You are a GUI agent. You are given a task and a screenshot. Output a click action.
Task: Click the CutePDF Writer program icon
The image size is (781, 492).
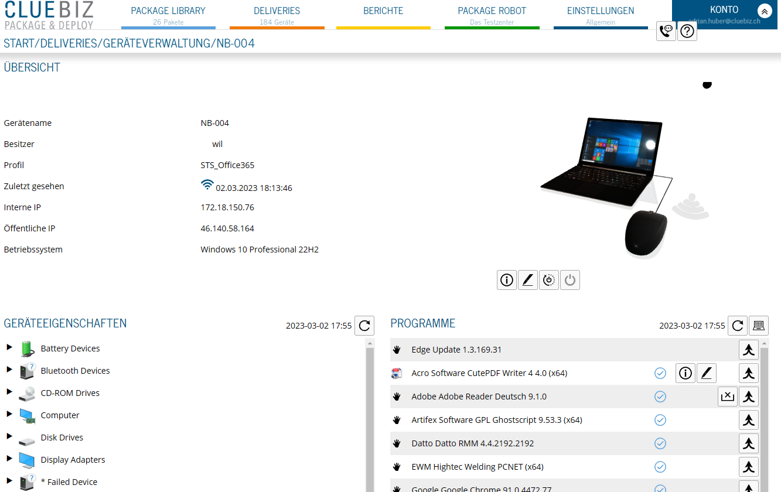pyautogui.click(x=397, y=373)
